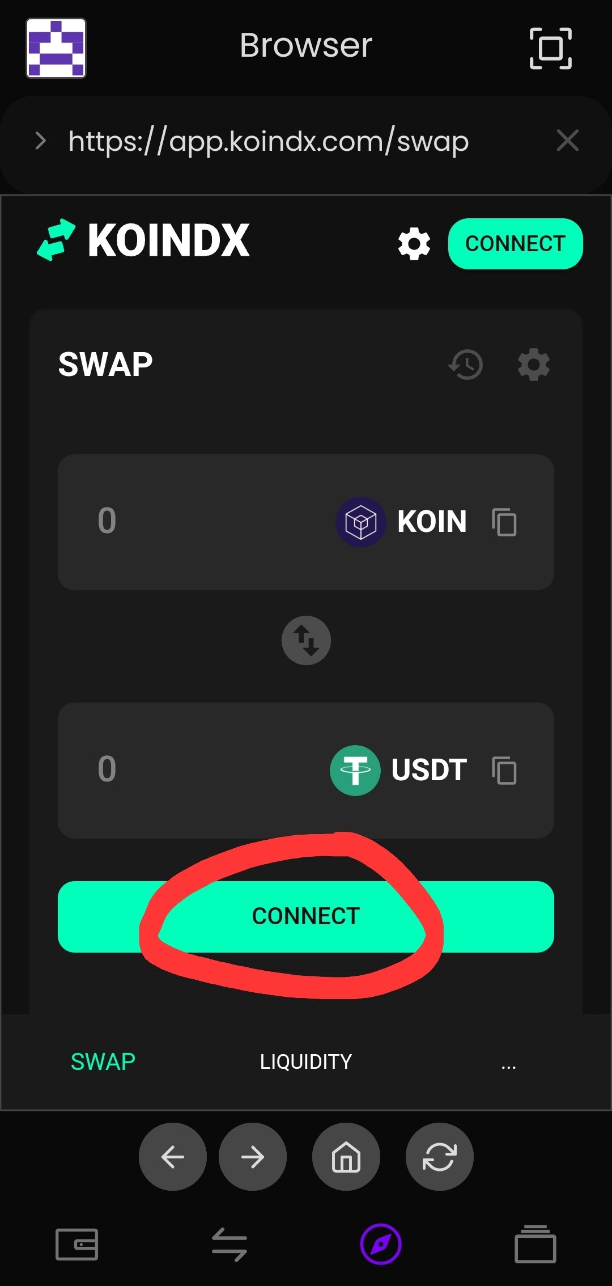The width and height of the screenshot is (612, 1286).
Task: Flip swap direction arrows button
Action: (x=306, y=640)
